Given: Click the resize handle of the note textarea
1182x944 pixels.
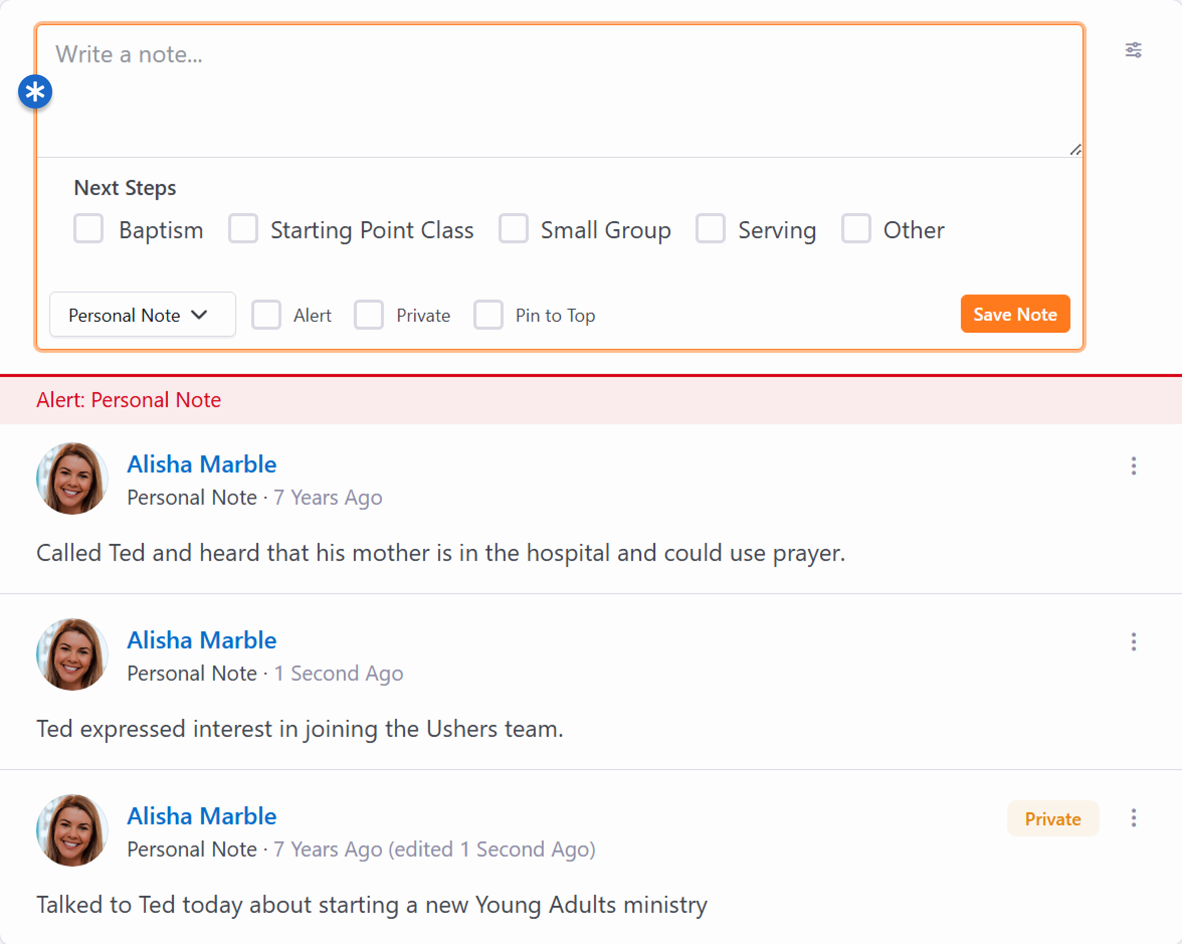Looking at the screenshot, I should coord(1075,150).
